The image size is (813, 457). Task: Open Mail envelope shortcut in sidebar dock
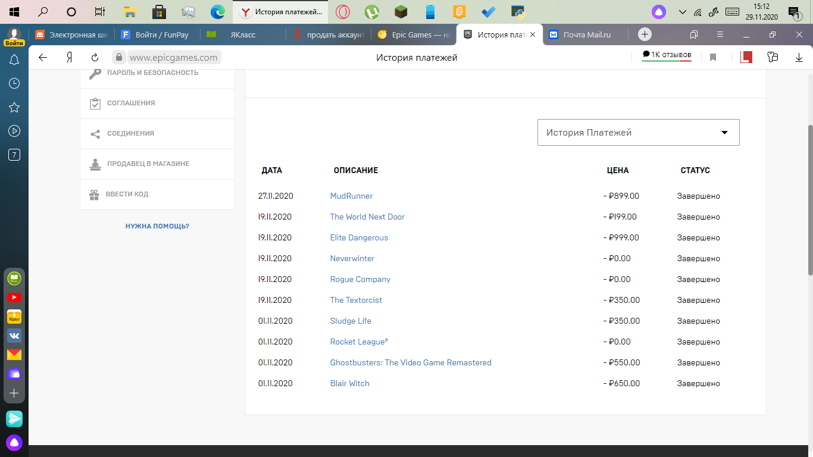point(14,355)
